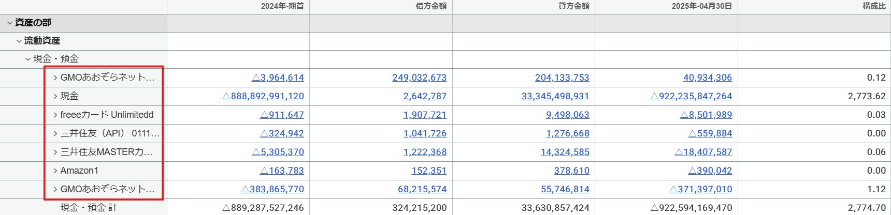The height and width of the screenshot is (215, 891).
Task: Select the 0.00 ratio in 三井住友（API） row
Action: 876,133
